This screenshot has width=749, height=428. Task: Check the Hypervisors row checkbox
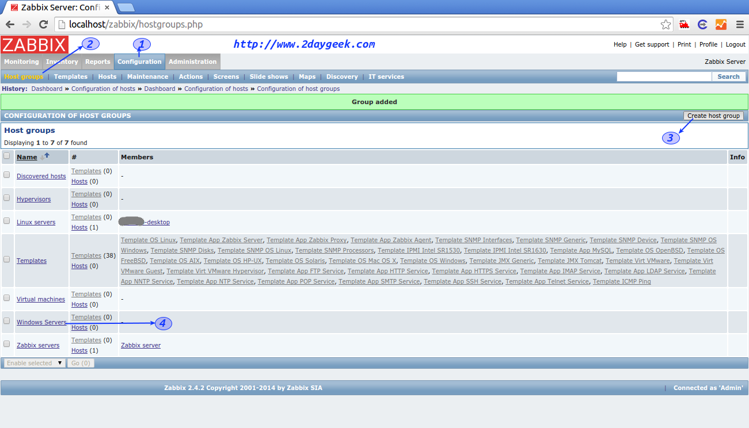pos(7,197)
